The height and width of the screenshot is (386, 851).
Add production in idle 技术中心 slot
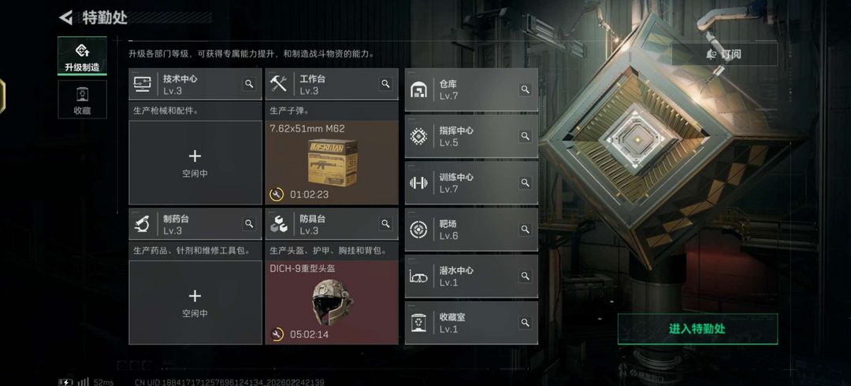click(x=195, y=163)
